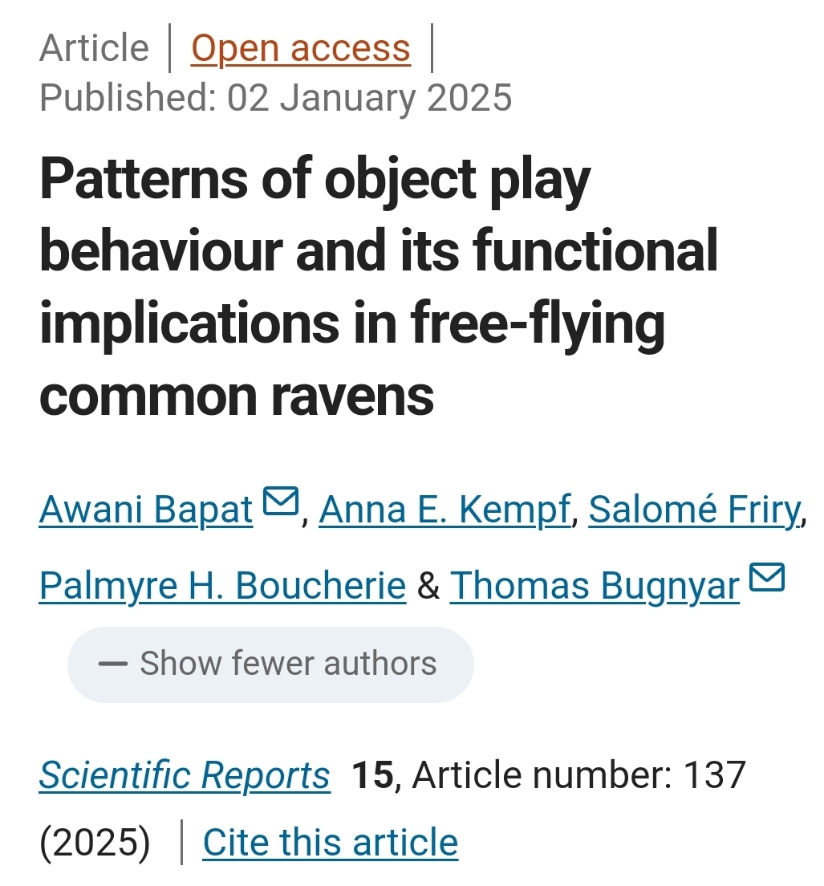Click Cite this article link

(330, 843)
